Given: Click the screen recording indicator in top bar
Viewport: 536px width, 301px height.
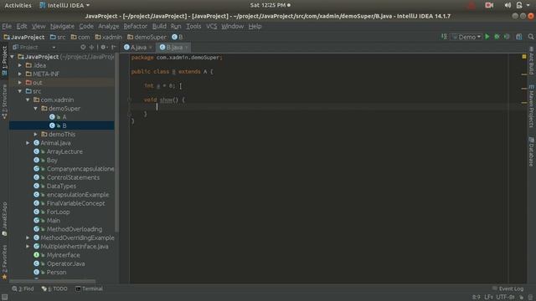Looking at the screenshot, I should click(489, 5).
